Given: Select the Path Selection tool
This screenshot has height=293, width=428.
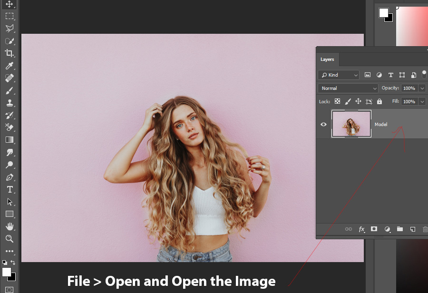Looking at the screenshot, I should [x=10, y=202].
